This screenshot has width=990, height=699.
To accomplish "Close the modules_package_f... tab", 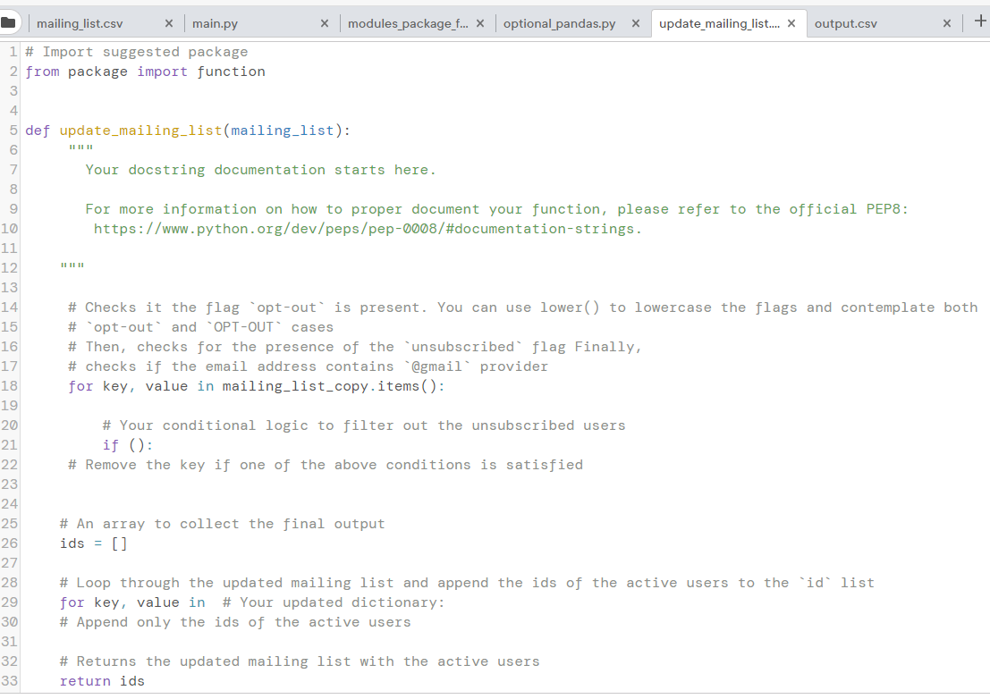I will [480, 23].
